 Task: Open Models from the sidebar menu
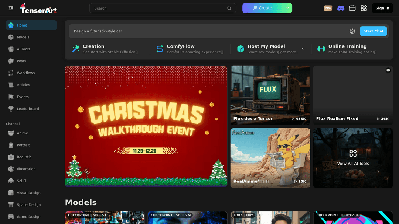point(31,37)
